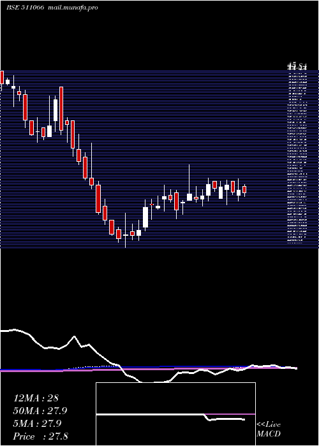Screen dimensions: 319x446
Task: Click the '12MA : 28' value
Action: coord(36,398)
